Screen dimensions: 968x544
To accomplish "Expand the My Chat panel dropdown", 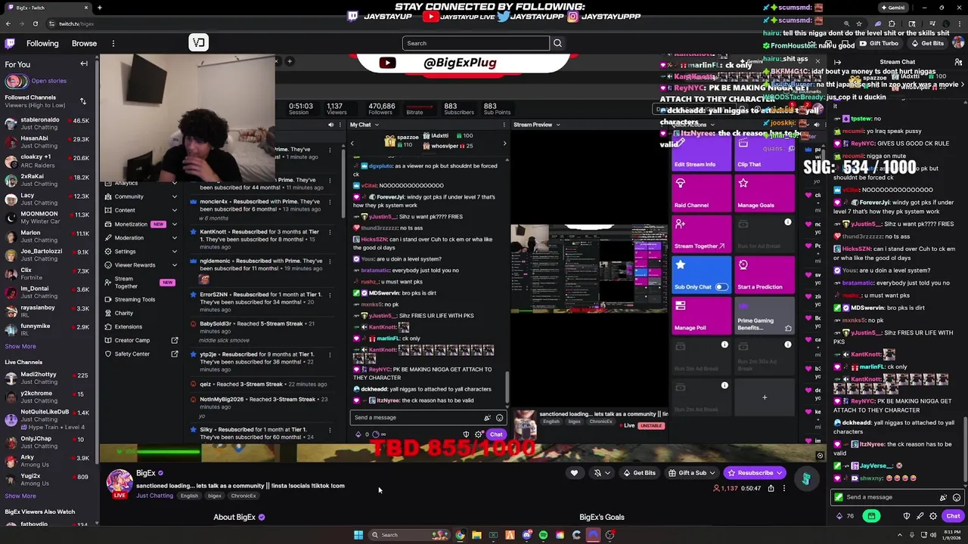I will pos(377,125).
